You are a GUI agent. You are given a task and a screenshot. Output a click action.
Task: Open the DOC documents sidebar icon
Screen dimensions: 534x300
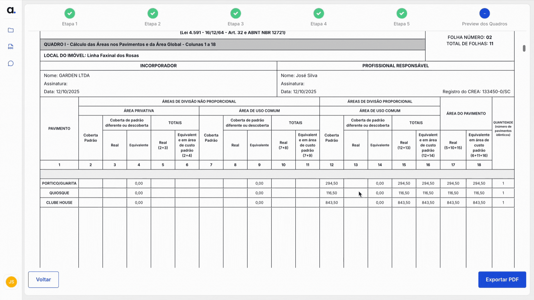[x=11, y=47]
